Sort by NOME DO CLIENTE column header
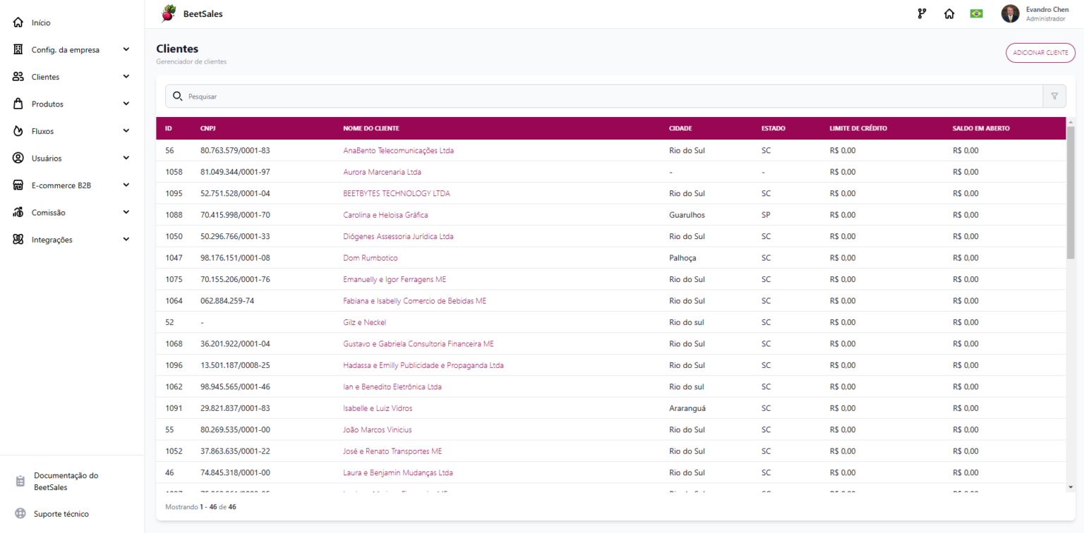The image size is (1084, 533). coord(371,128)
